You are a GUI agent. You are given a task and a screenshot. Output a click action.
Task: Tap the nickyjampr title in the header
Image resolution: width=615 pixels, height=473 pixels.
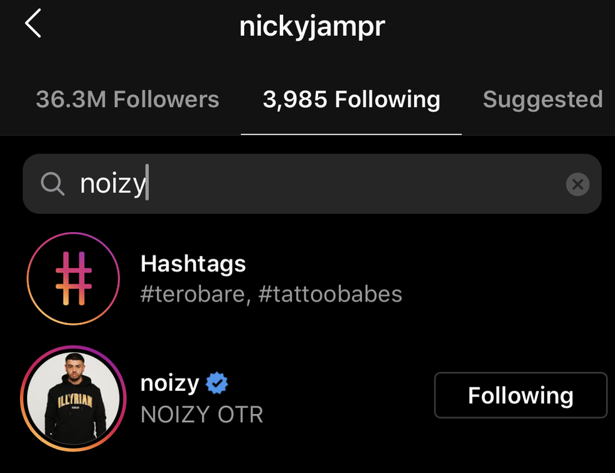pos(311,27)
